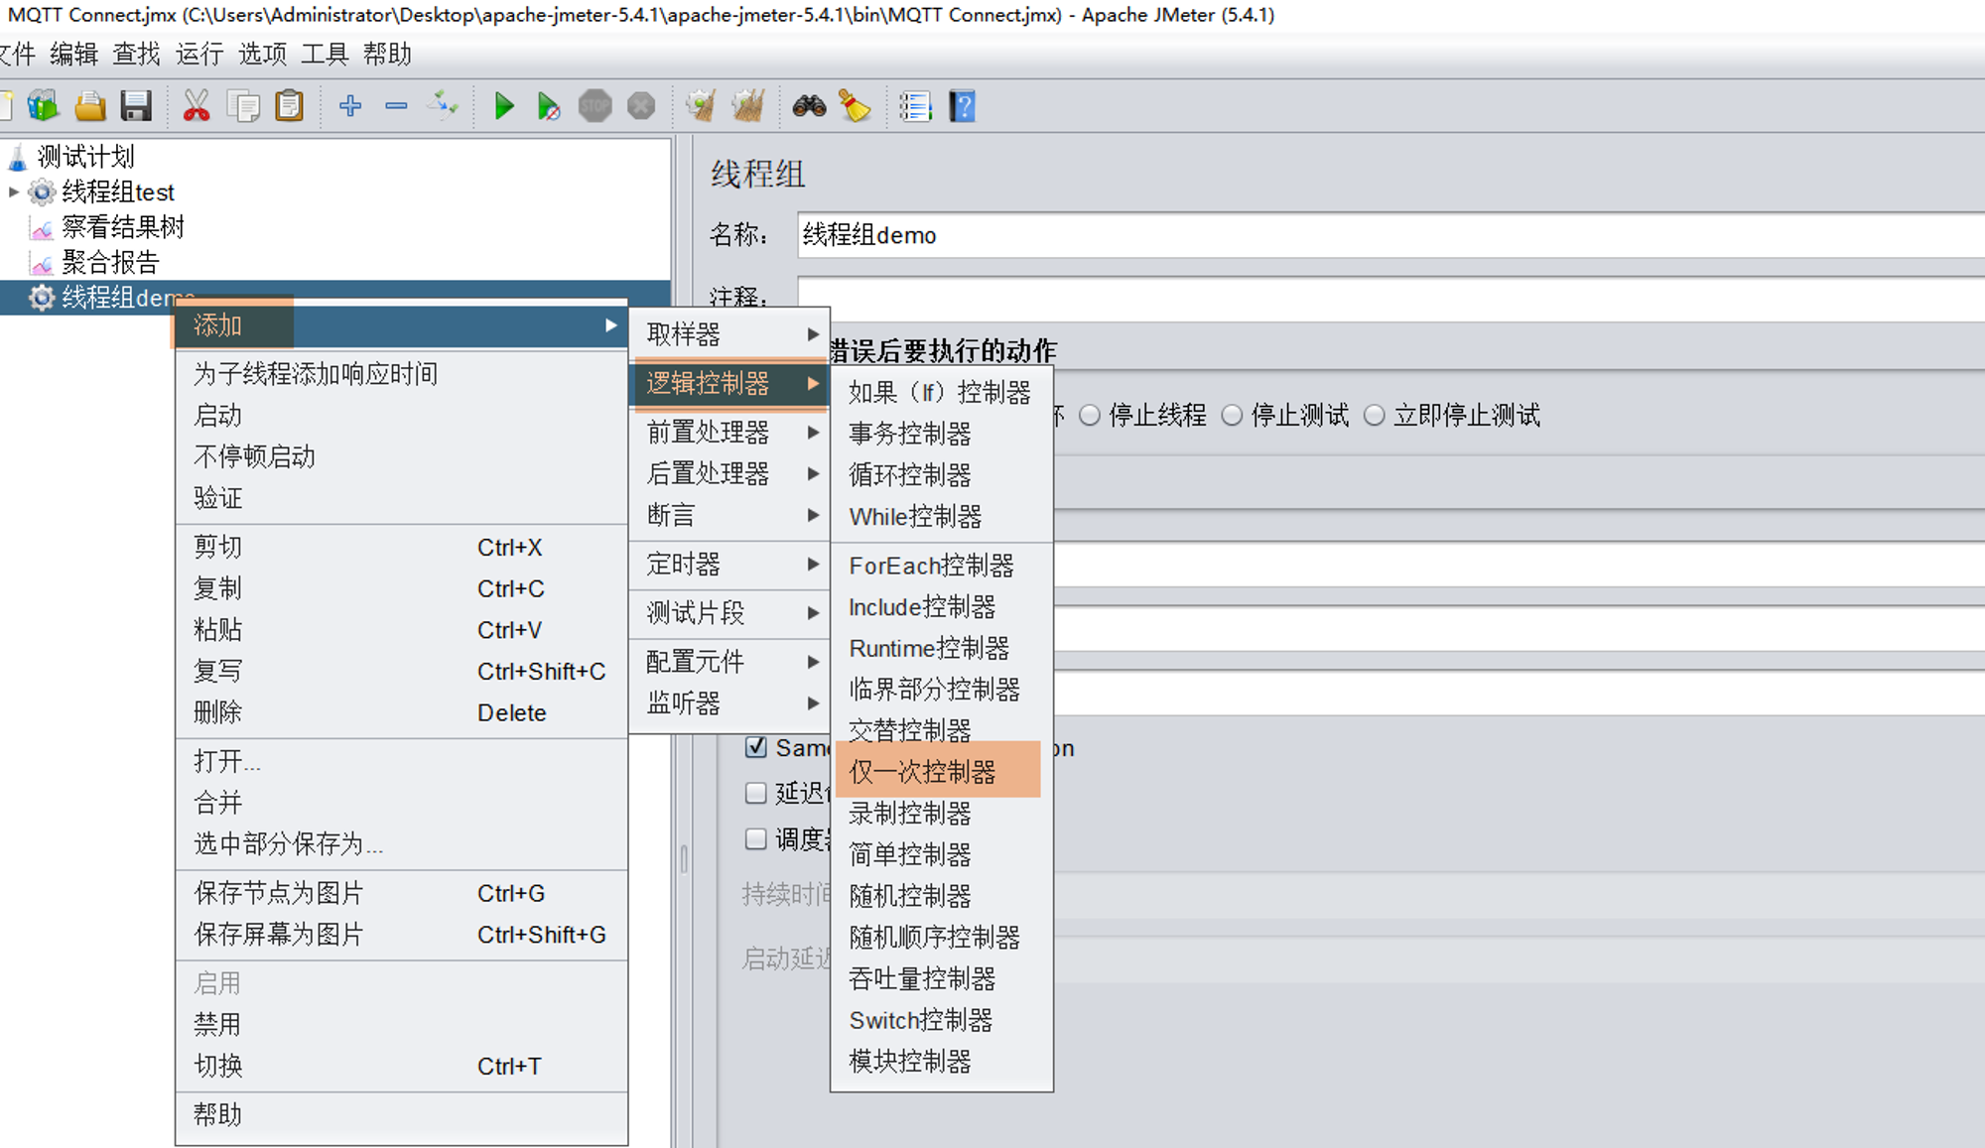1985x1148 pixels.
Task: Choose Switch控制器 menu item
Action: click(x=941, y=1020)
